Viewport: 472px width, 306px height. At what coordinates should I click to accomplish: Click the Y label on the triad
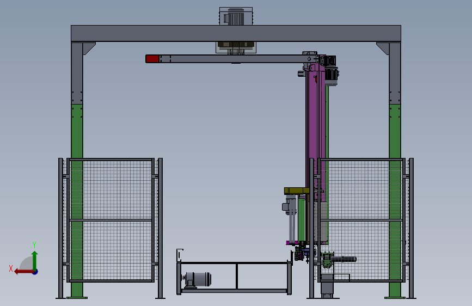[x=34, y=245]
